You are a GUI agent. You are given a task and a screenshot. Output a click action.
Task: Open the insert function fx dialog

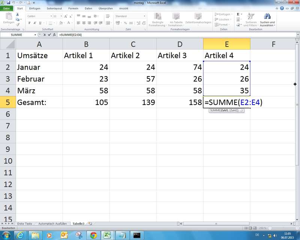point(54,34)
